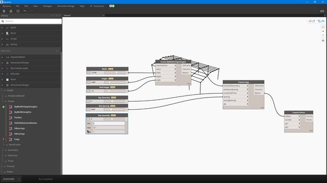This screenshot has height=183, width=327.
Task: Click the magnifier icon in search box
Action: [x=3, y=21]
